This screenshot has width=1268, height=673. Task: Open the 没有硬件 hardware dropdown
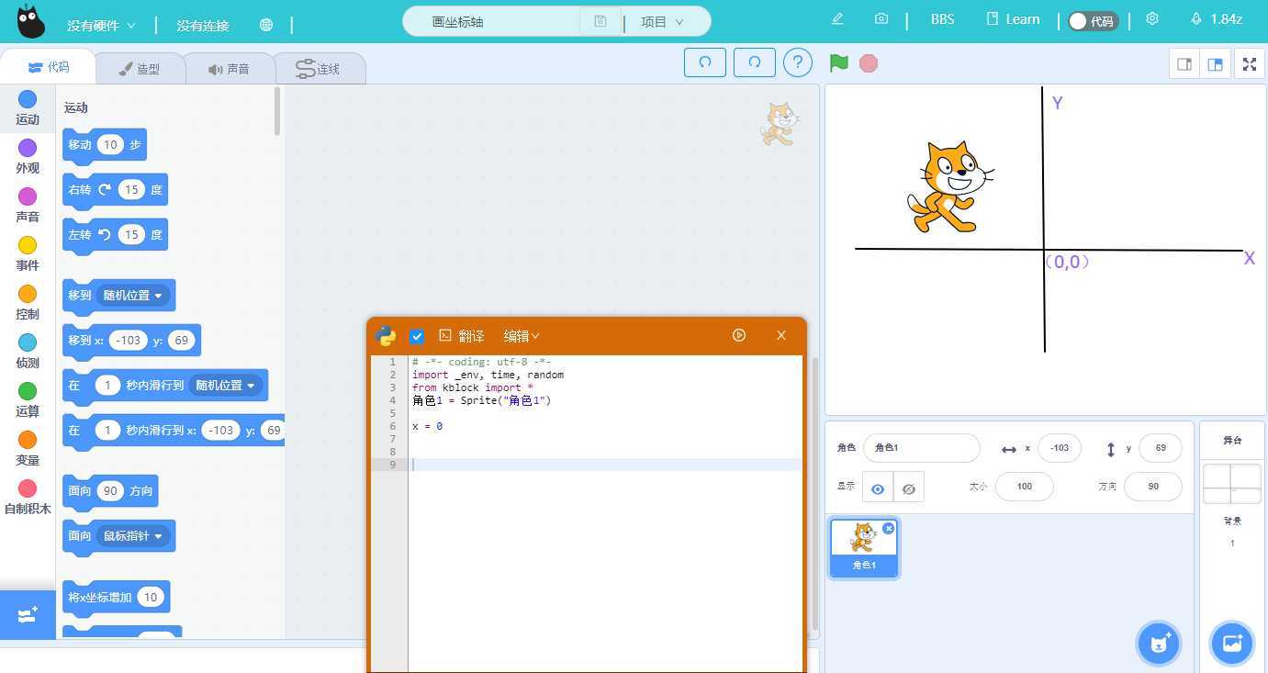click(x=101, y=26)
